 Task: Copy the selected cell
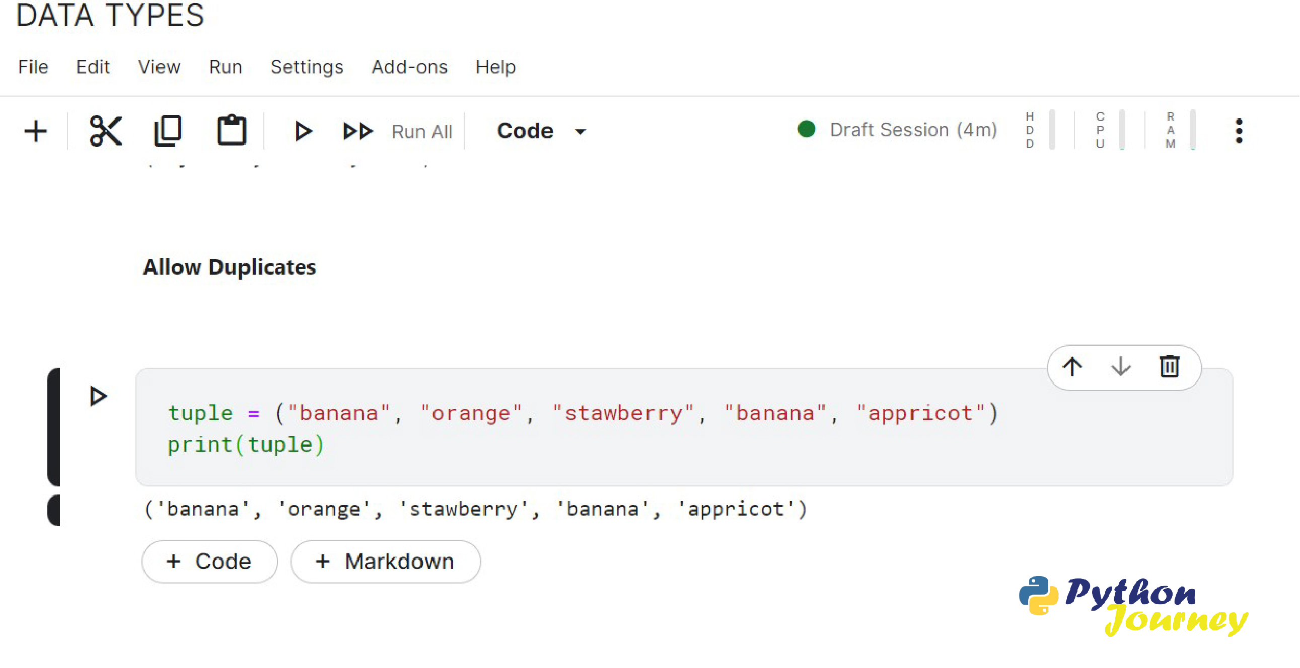(168, 131)
